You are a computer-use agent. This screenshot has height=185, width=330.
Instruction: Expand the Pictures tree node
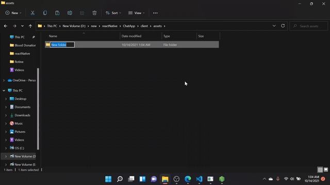(x=6, y=132)
